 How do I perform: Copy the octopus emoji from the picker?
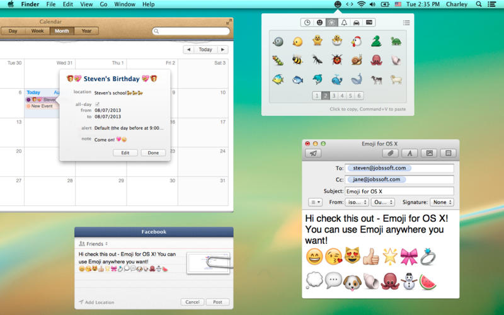point(376,60)
